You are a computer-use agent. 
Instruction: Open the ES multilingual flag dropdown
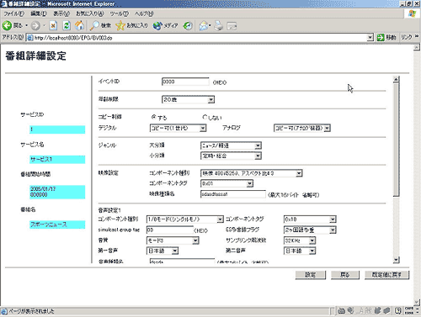(x=310, y=230)
